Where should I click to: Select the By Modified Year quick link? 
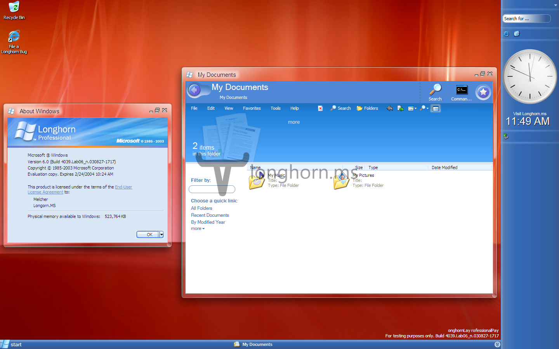point(208,222)
